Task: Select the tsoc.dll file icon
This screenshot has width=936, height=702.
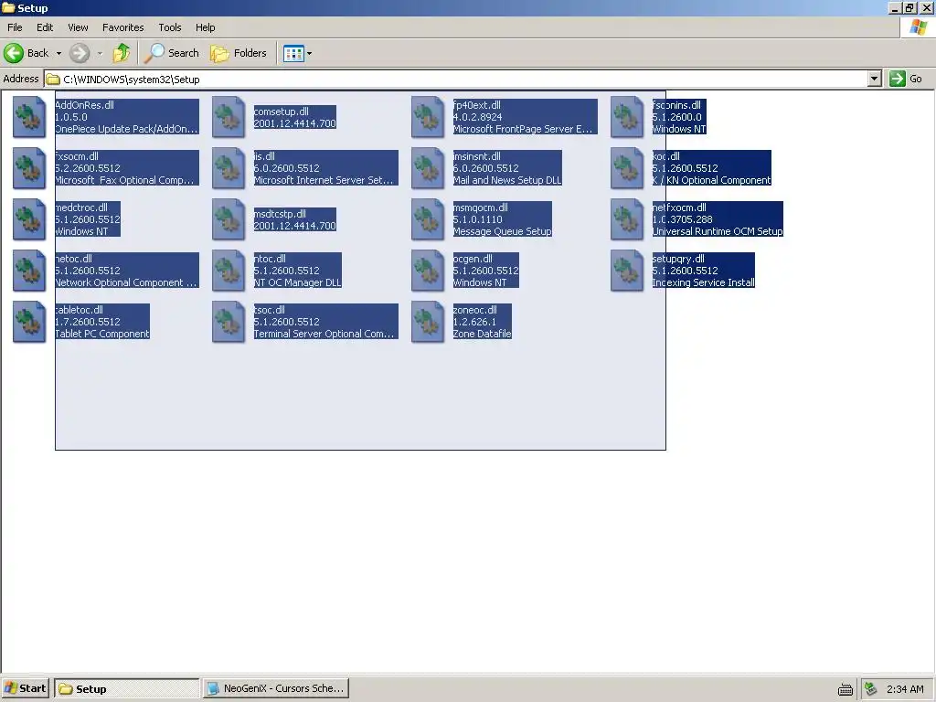Action: click(x=229, y=323)
